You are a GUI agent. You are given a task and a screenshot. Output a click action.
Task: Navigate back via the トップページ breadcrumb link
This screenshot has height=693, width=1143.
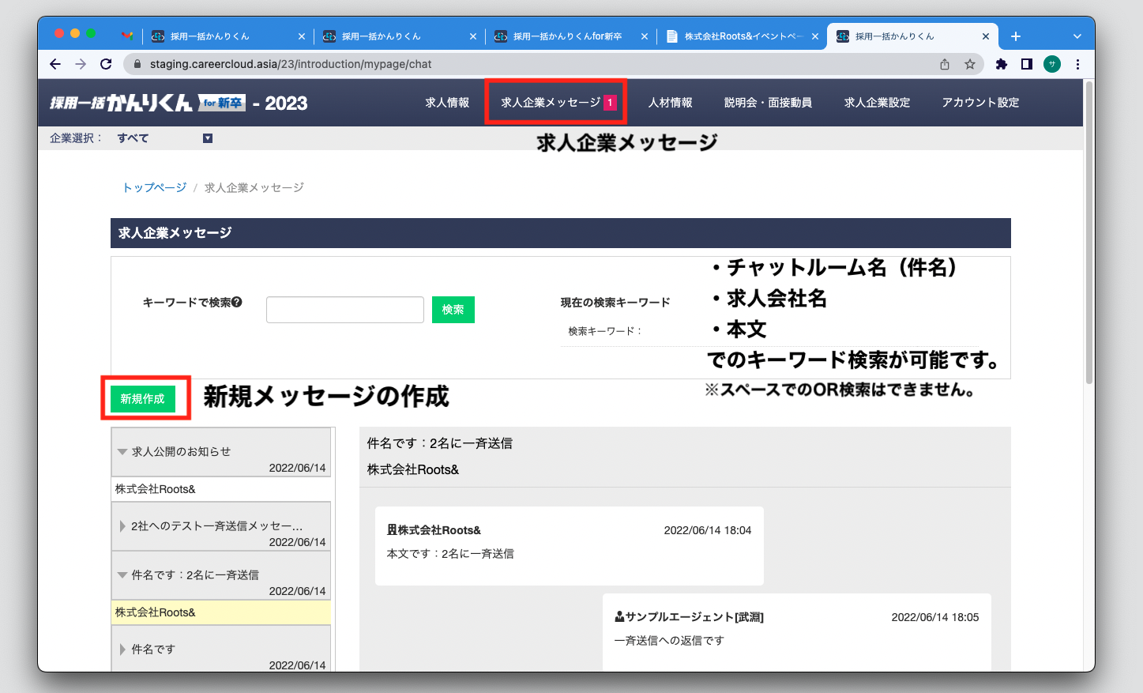click(x=153, y=187)
